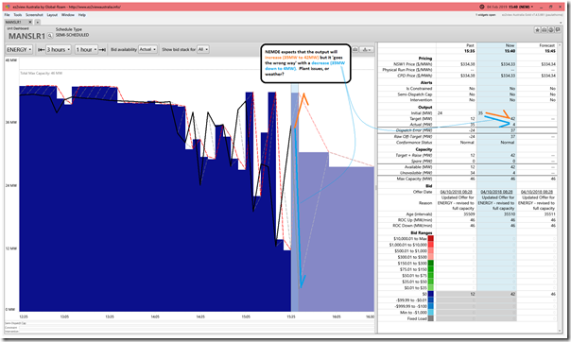Image resolution: width=571 pixels, height=342 pixels.
Task: Click the $35.01 to $50 green swatch
Action: pos(431,282)
